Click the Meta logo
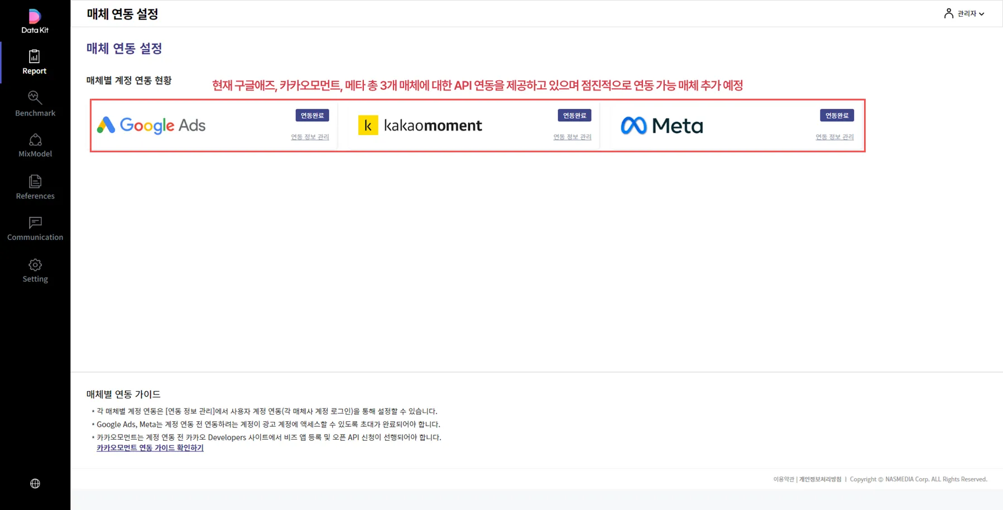 tap(662, 126)
